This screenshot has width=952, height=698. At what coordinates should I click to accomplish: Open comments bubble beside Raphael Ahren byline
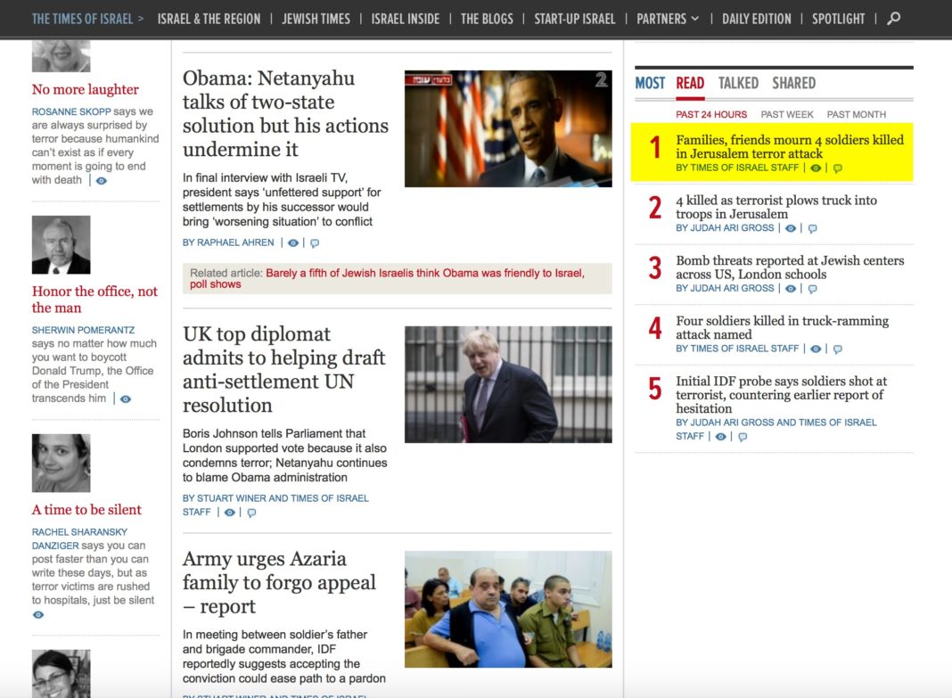pyautogui.click(x=315, y=243)
